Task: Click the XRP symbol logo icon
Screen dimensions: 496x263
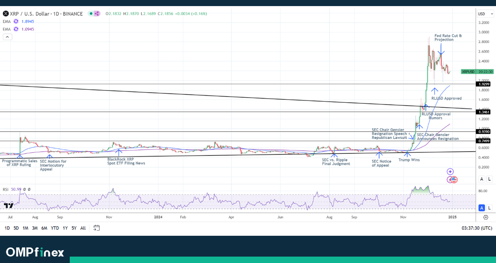Action: (x=6, y=13)
